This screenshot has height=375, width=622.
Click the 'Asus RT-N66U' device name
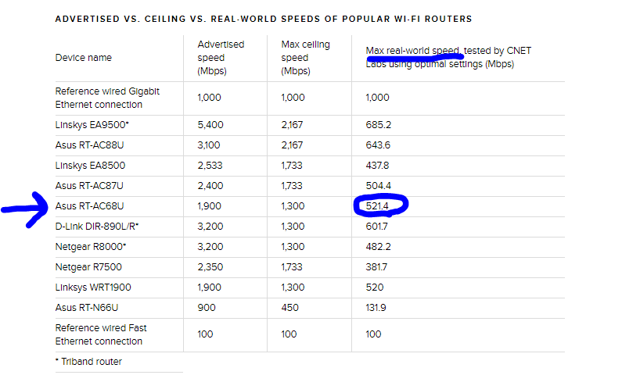click(x=87, y=308)
